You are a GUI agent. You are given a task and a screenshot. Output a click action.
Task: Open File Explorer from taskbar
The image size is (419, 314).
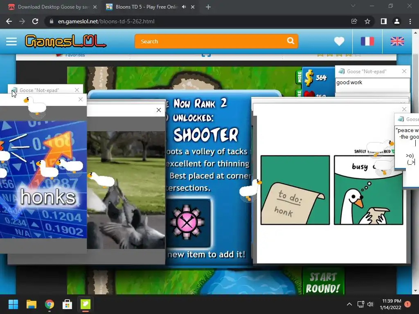coord(31,304)
